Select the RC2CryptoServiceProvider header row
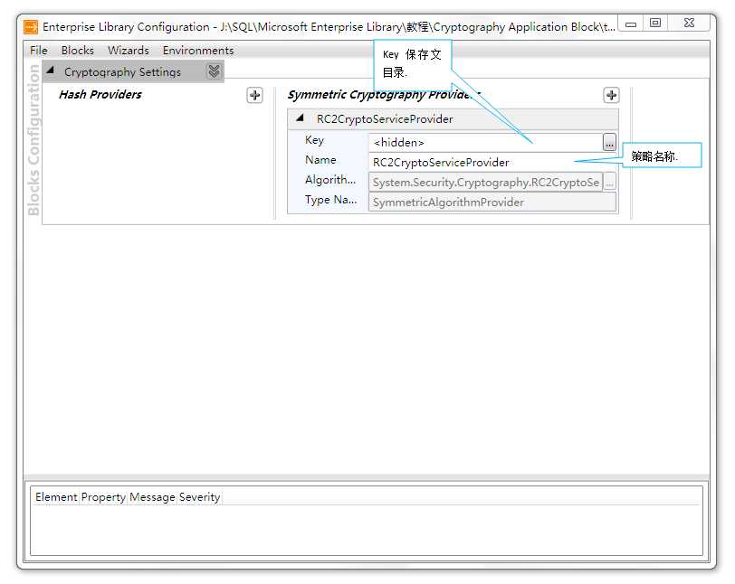 [453, 119]
